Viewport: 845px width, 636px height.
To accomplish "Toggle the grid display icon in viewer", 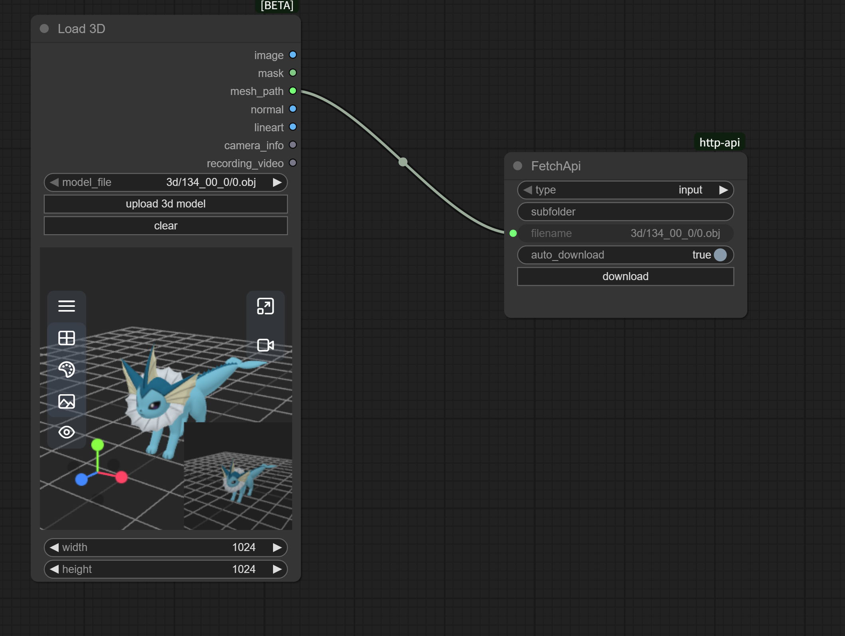I will coord(67,338).
